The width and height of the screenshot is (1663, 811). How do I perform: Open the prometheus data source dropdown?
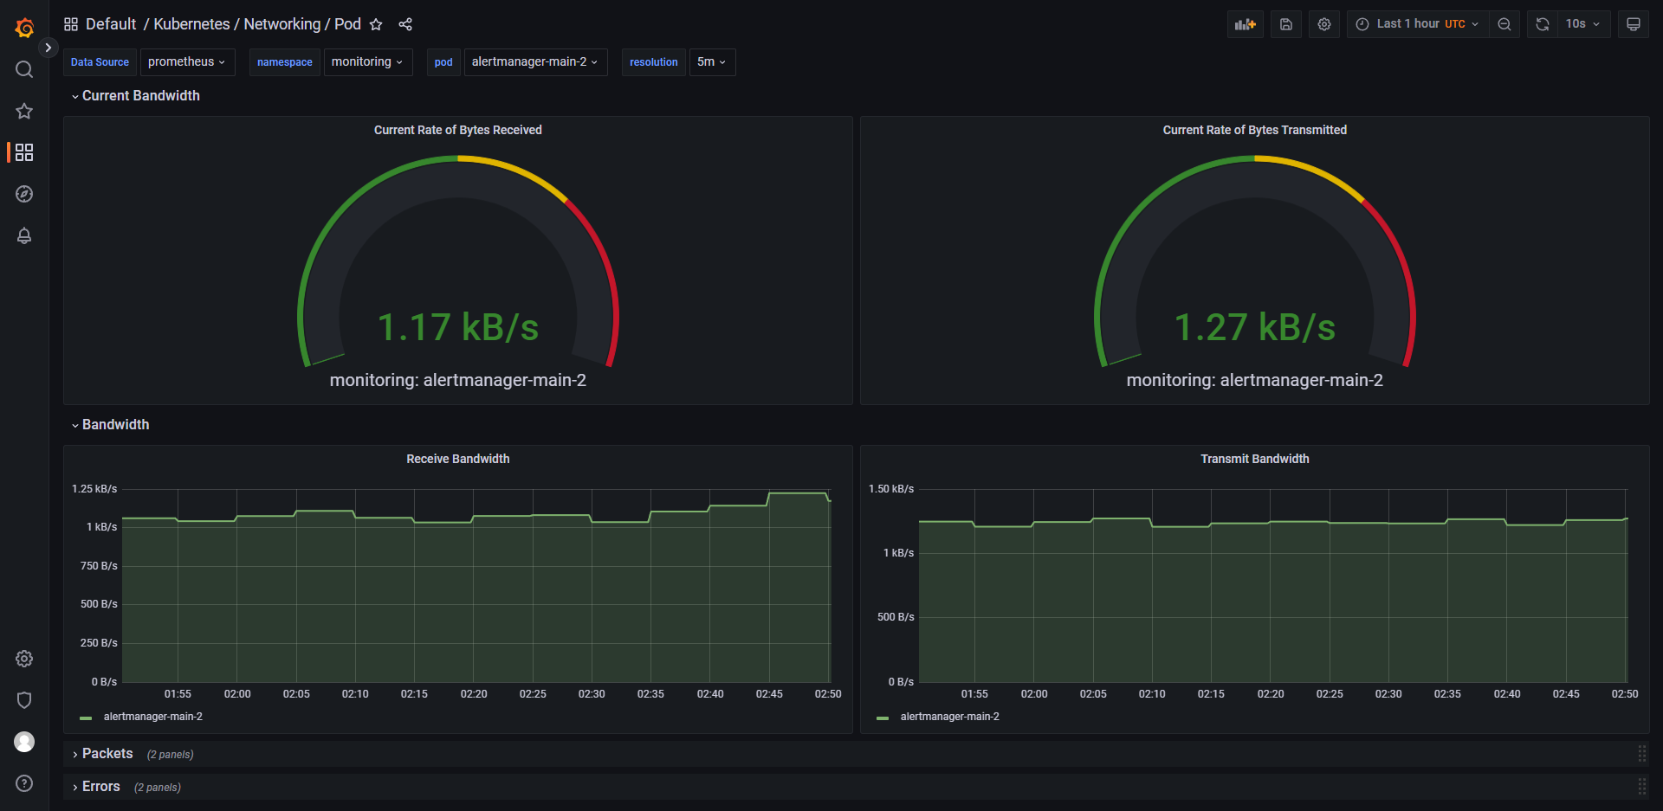pyautogui.click(x=187, y=62)
